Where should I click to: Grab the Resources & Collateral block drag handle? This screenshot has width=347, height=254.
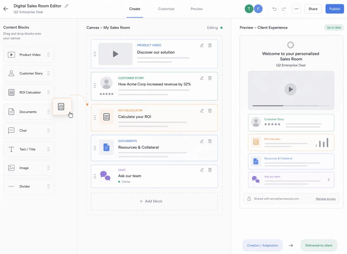[x=95, y=148]
